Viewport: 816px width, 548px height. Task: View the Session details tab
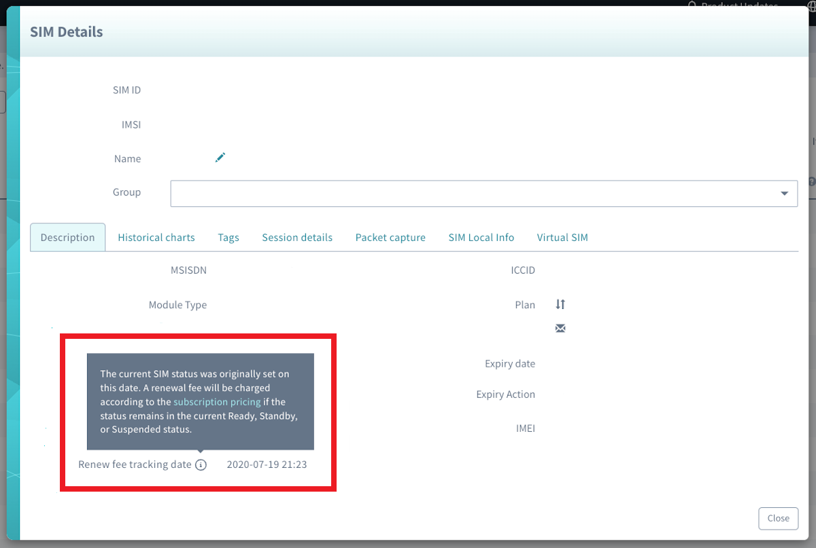(x=297, y=237)
